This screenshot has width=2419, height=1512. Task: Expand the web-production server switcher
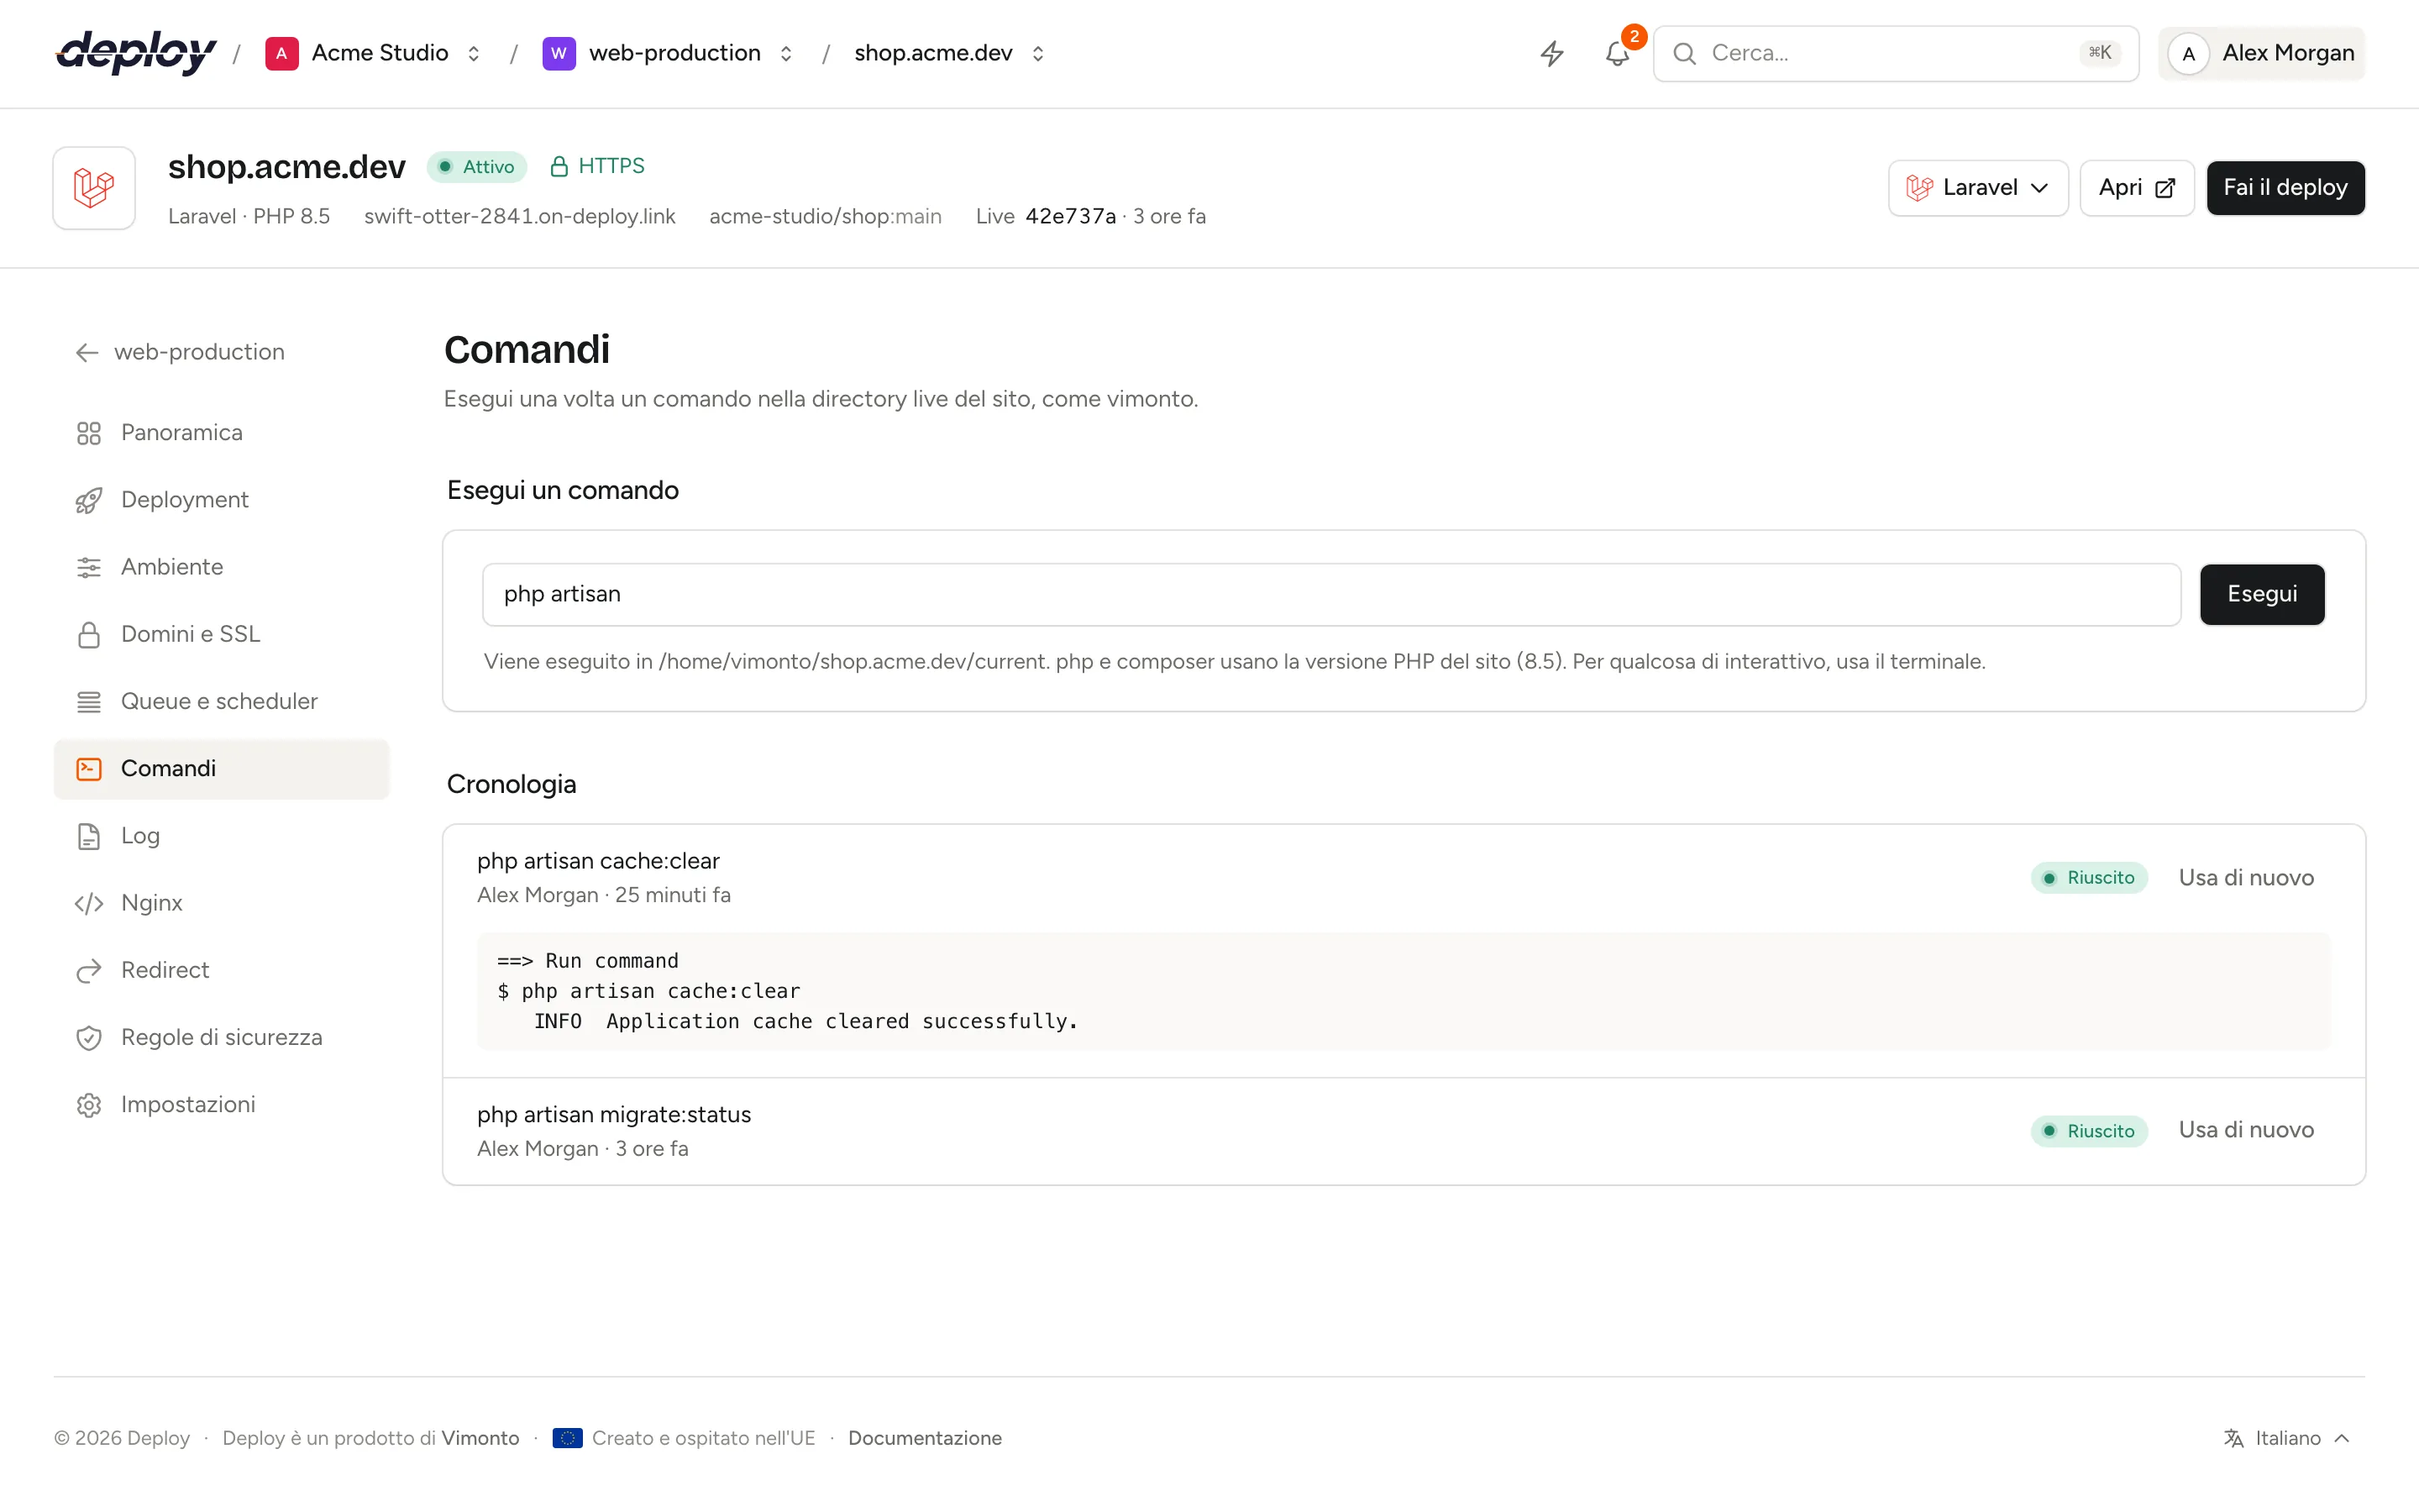(785, 53)
